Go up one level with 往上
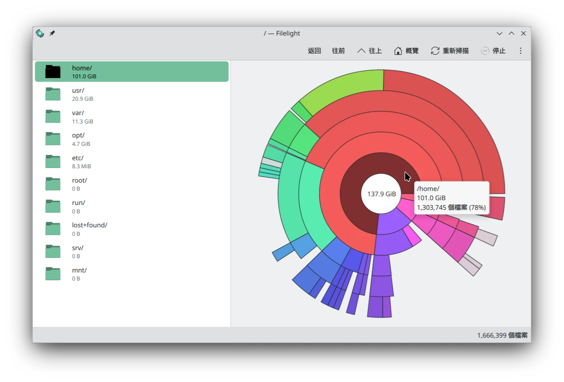The image size is (564, 382). point(369,51)
